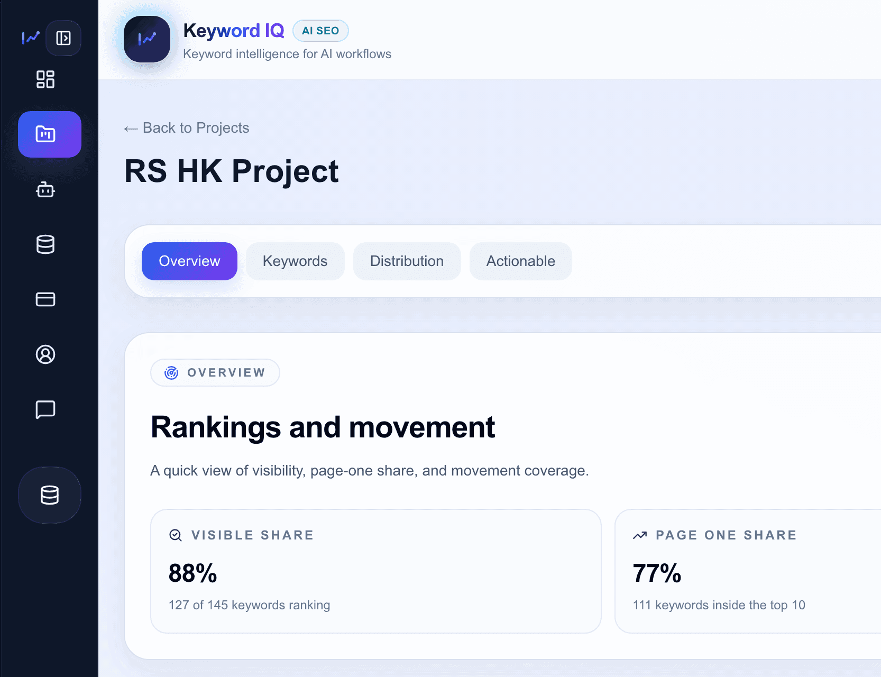
Task: Open the user account icon
Action: pyautogui.click(x=45, y=355)
